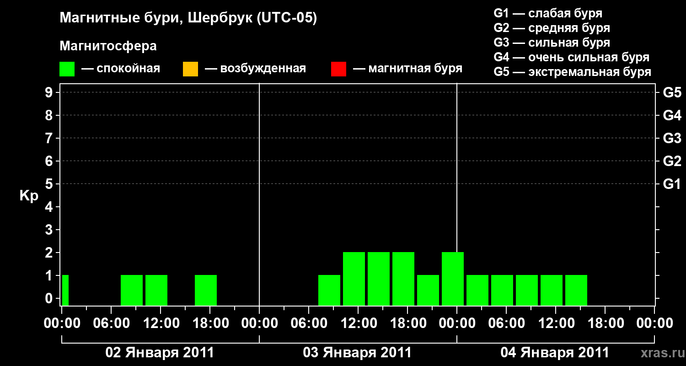Image resolution: width=686 pixels, height=366 pixels.
Task: Click the 'G1 — слабая буря' line
Action: click(x=548, y=13)
